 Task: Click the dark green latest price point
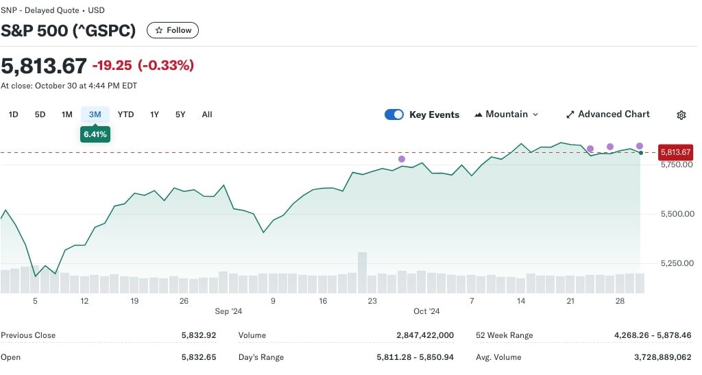tap(640, 152)
